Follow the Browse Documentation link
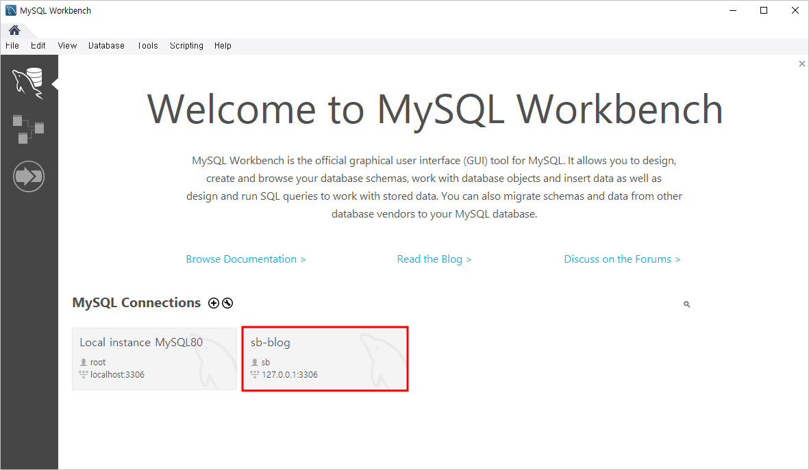 (x=246, y=259)
